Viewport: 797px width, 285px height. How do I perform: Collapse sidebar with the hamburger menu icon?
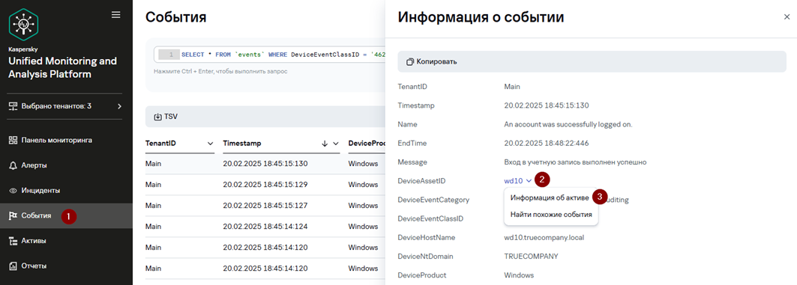116,15
